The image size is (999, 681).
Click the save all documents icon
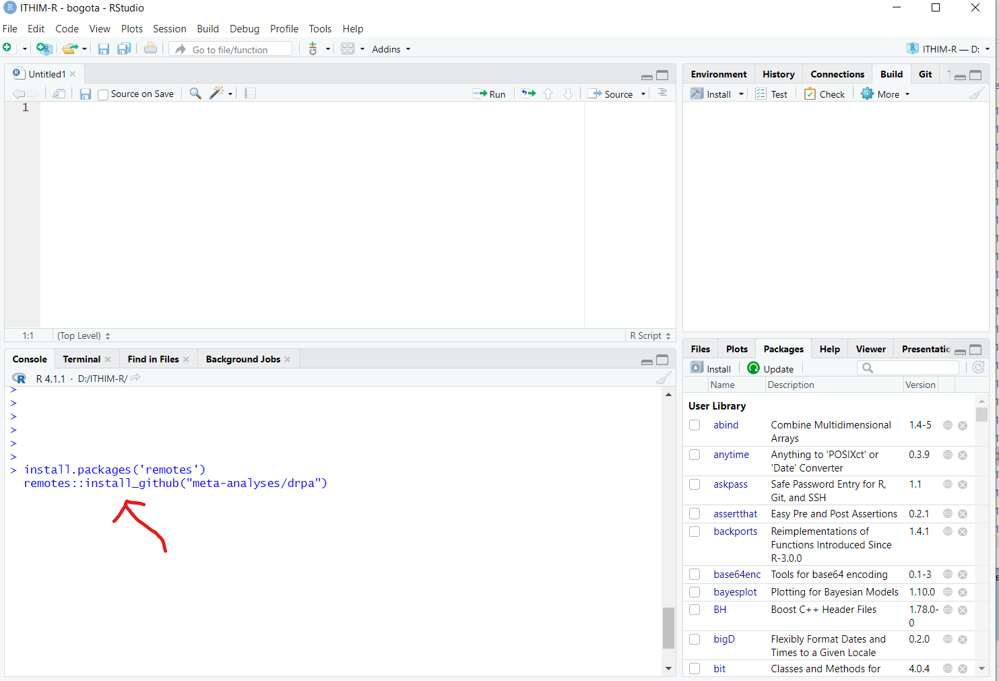(124, 49)
